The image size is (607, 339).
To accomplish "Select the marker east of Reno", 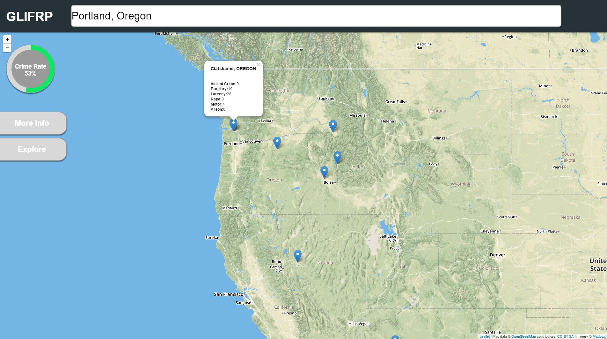I will click(x=297, y=256).
